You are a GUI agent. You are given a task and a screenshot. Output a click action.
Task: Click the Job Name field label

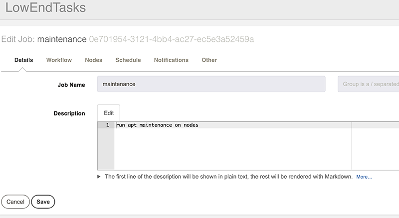coord(71,85)
